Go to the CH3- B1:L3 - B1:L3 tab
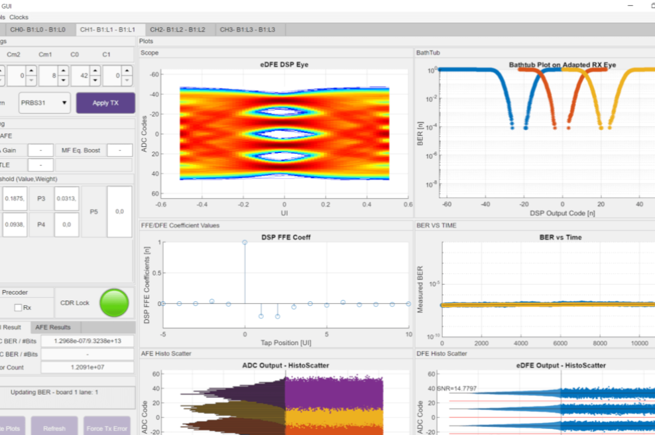The height and width of the screenshot is (435, 655). (247, 30)
